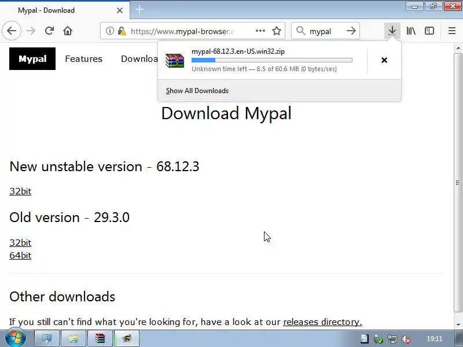Click into the URL address field
The image size is (463, 347).
tap(182, 31)
